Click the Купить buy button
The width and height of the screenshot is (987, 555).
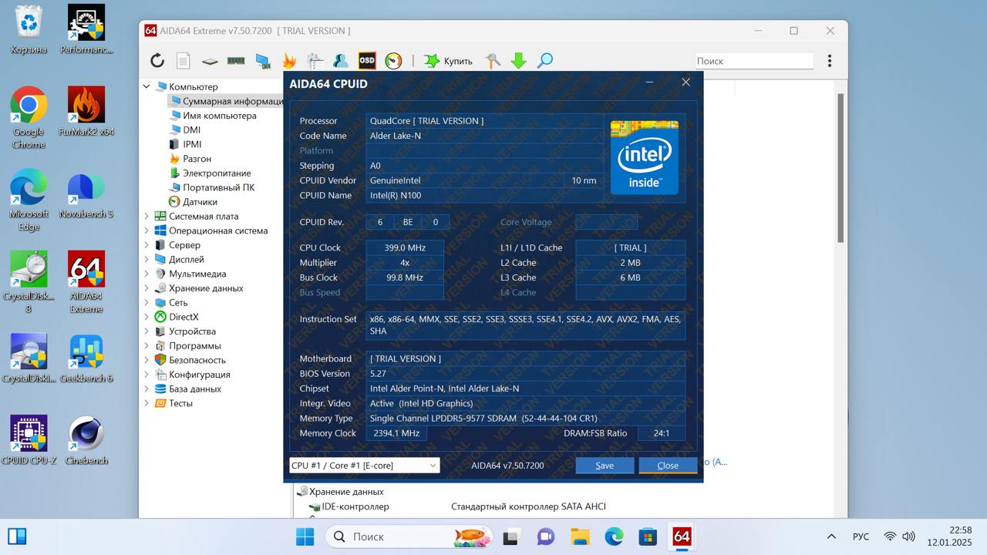[x=448, y=61]
